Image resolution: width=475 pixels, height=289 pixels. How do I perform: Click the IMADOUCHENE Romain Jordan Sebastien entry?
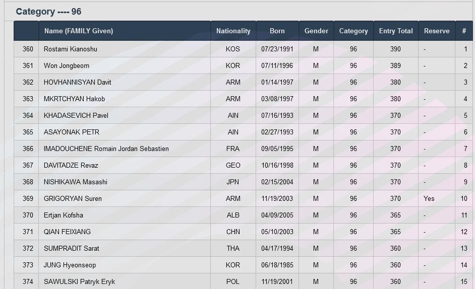click(x=106, y=149)
